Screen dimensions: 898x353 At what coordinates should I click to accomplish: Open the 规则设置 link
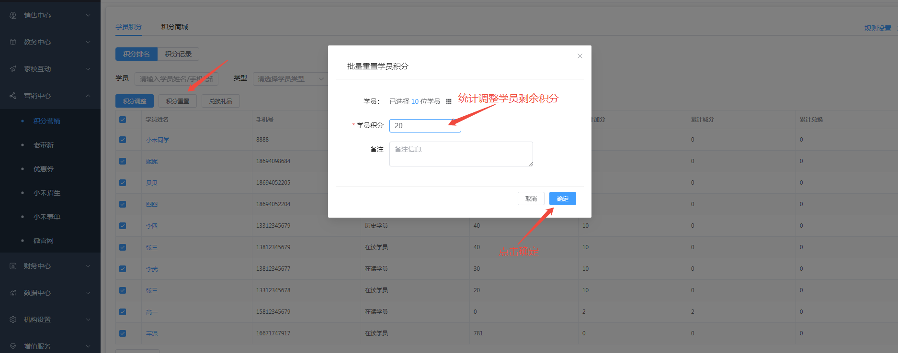878,28
